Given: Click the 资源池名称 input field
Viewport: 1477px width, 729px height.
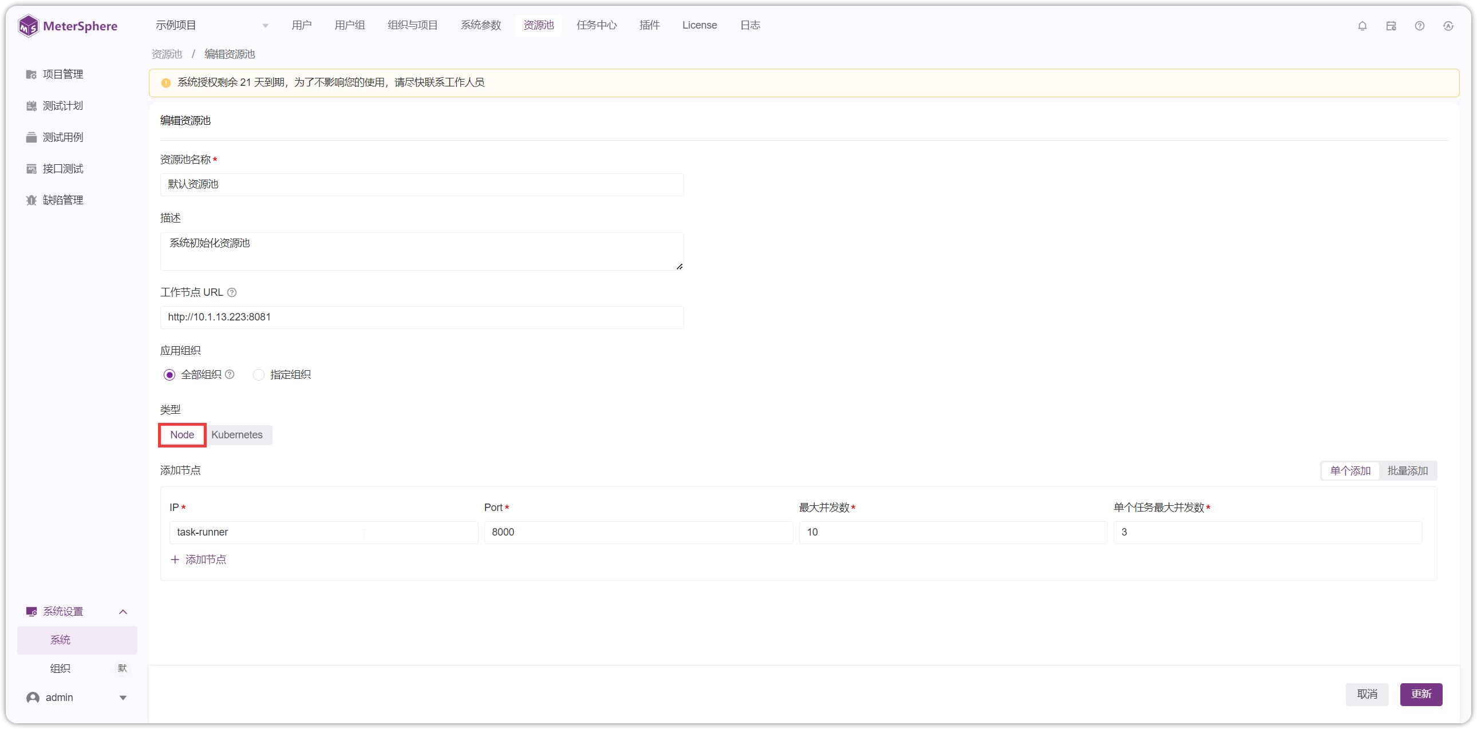Looking at the screenshot, I should [x=422, y=185].
